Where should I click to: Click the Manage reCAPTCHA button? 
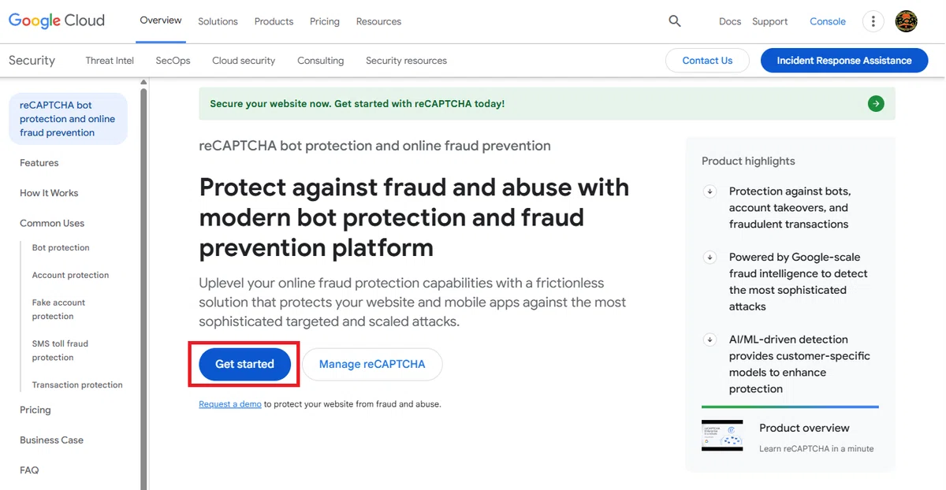(x=372, y=364)
